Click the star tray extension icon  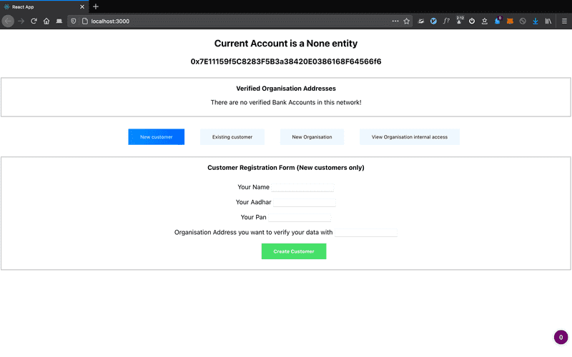click(485, 21)
